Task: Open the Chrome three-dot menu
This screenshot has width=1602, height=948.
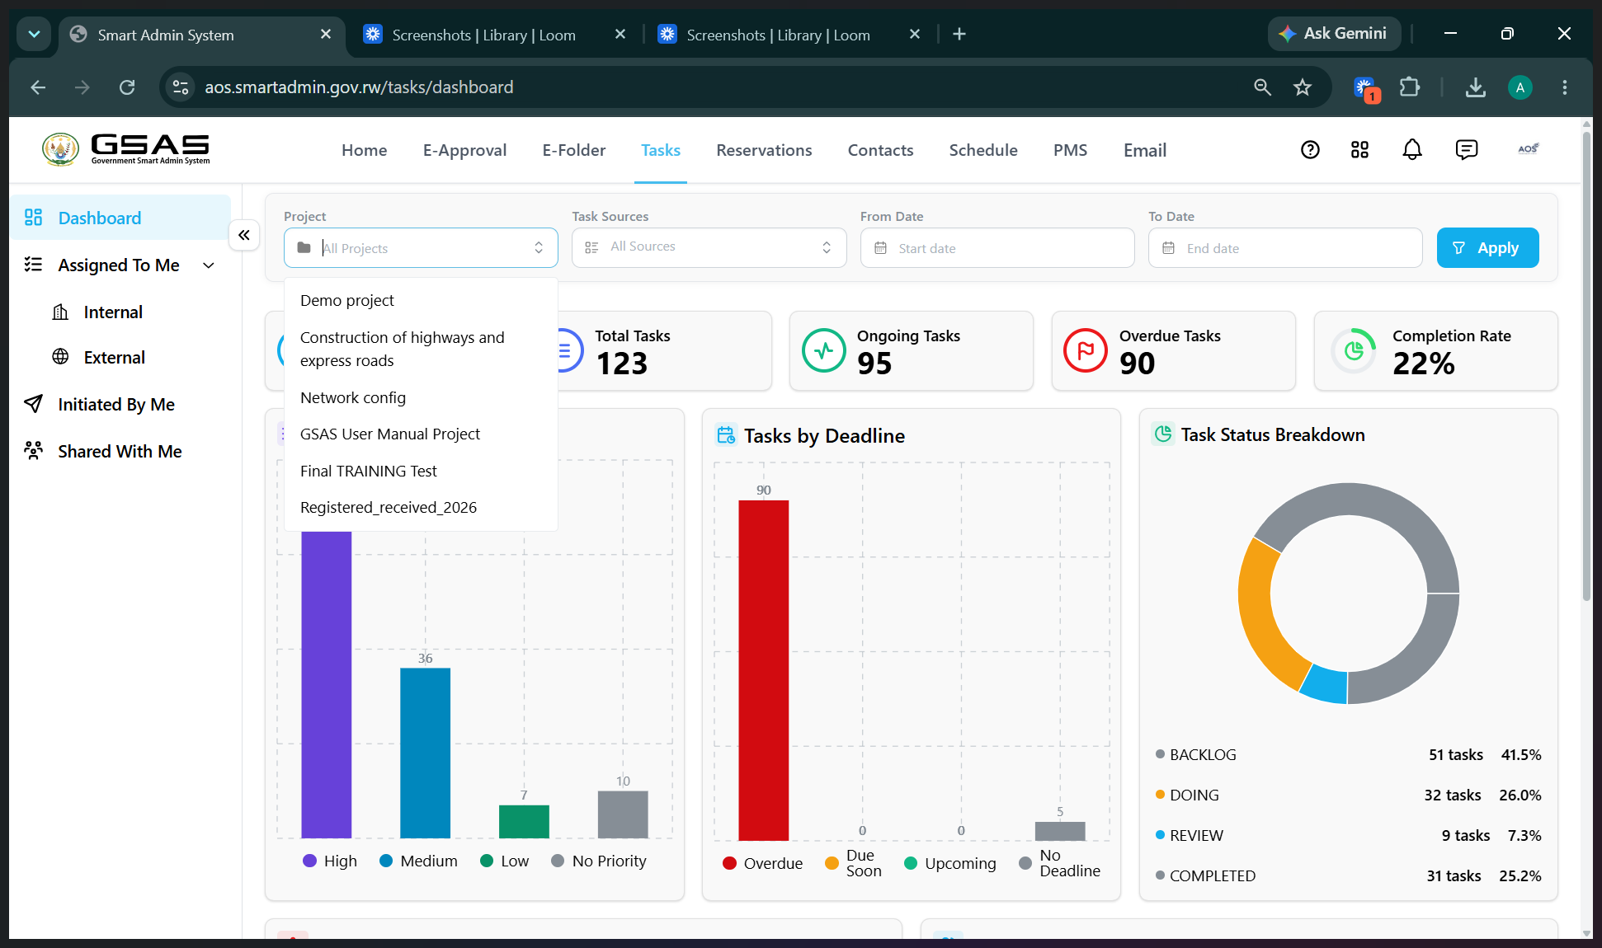Action: tap(1565, 87)
